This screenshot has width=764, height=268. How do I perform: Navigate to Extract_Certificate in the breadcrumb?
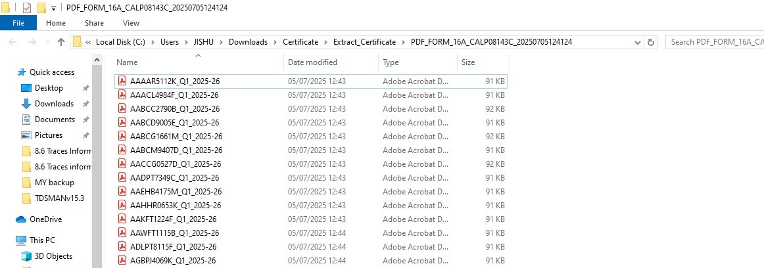coord(364,42)
